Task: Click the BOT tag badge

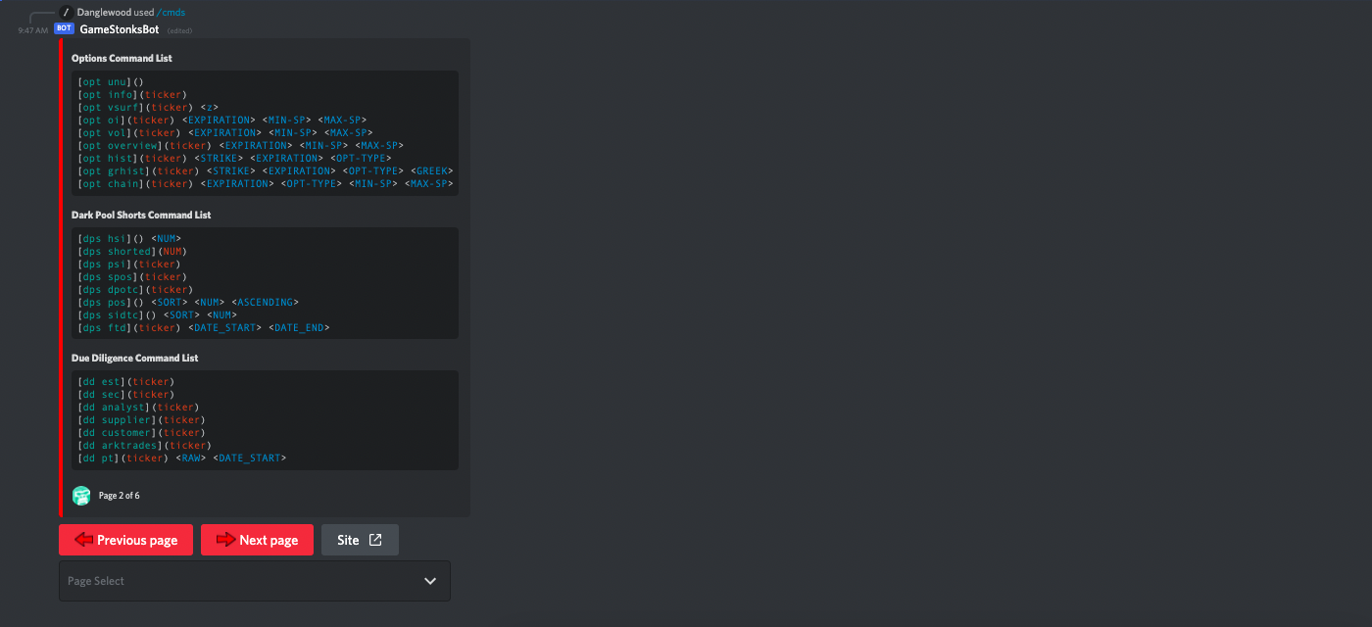Action: 64,28
